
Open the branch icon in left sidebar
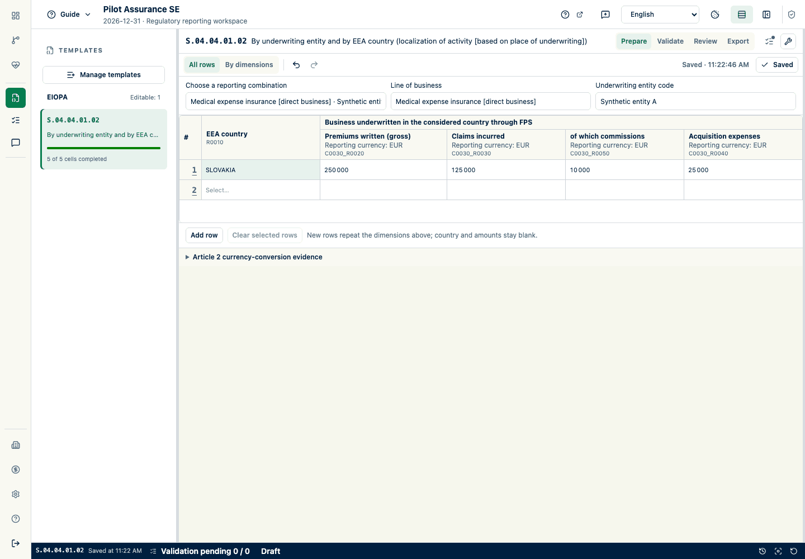pos(16,40)
